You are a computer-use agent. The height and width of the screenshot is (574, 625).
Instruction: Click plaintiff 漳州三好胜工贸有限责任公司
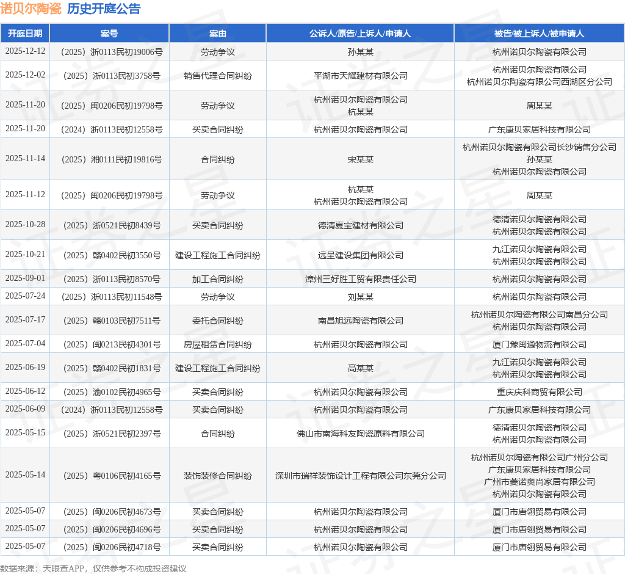pos(360,279)
